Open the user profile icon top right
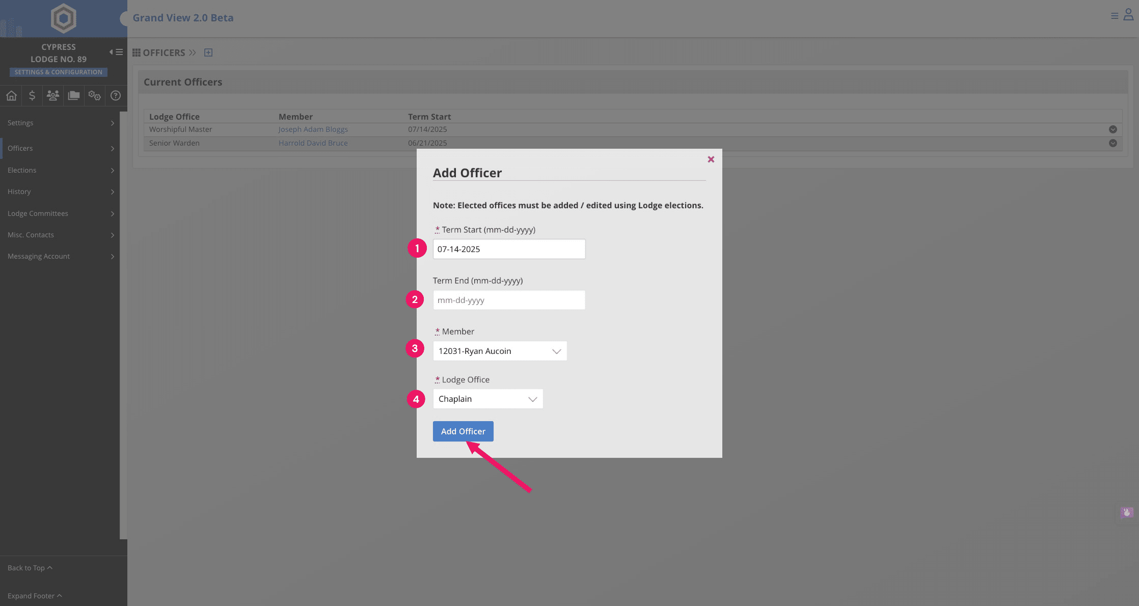The image size is (1139, 606). tap(1128, 15)
